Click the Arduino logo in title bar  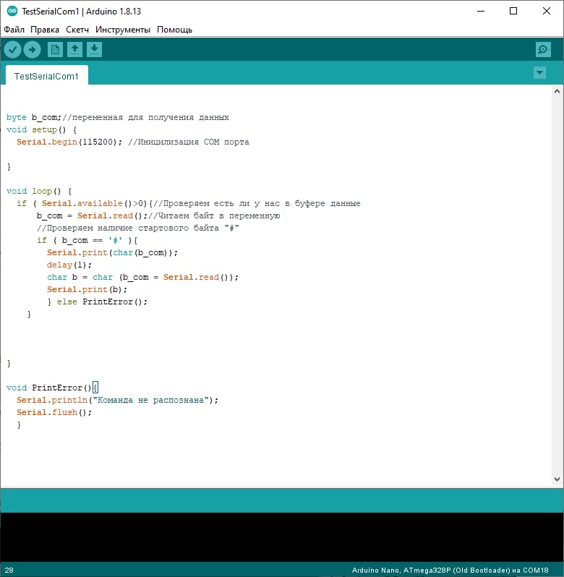point(12,11)
